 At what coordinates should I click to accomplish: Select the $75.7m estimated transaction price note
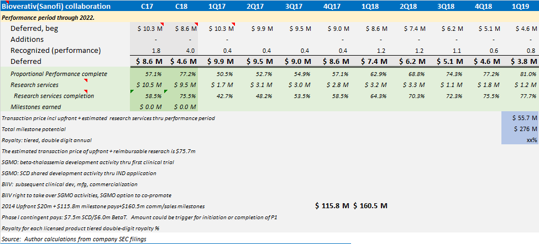(x=99, y=151)
